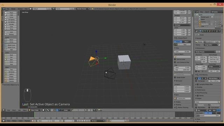
Task: Adjust the Compression slider
Action: click(x=208, y=115)
